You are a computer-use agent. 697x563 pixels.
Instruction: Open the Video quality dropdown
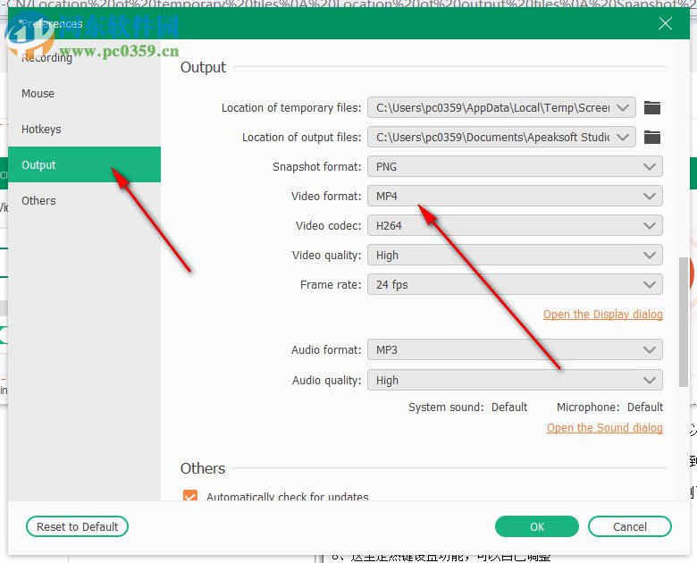click(515, 256)
